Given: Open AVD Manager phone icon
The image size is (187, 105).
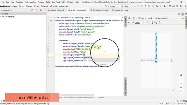Looking at the screenshot, I should (177, 6).
